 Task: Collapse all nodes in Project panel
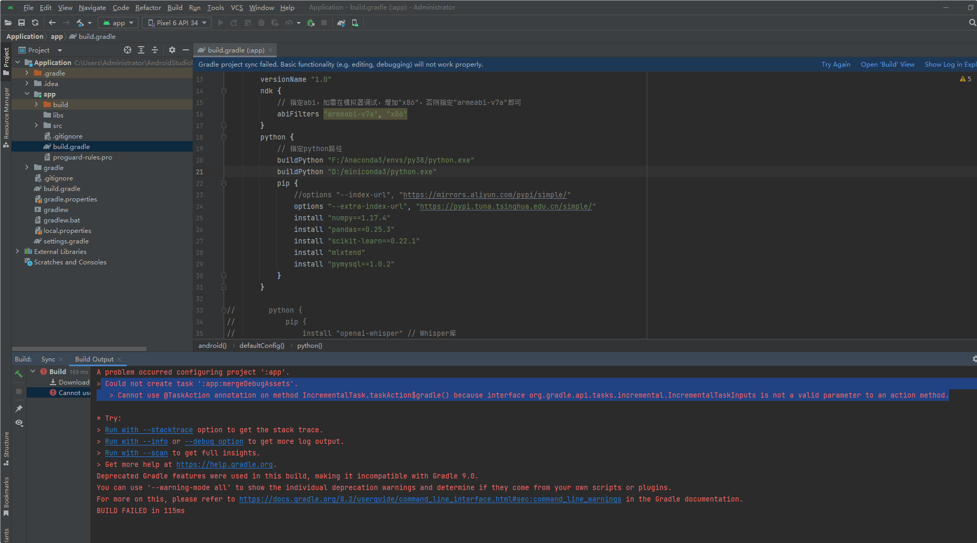coord(155,50)
